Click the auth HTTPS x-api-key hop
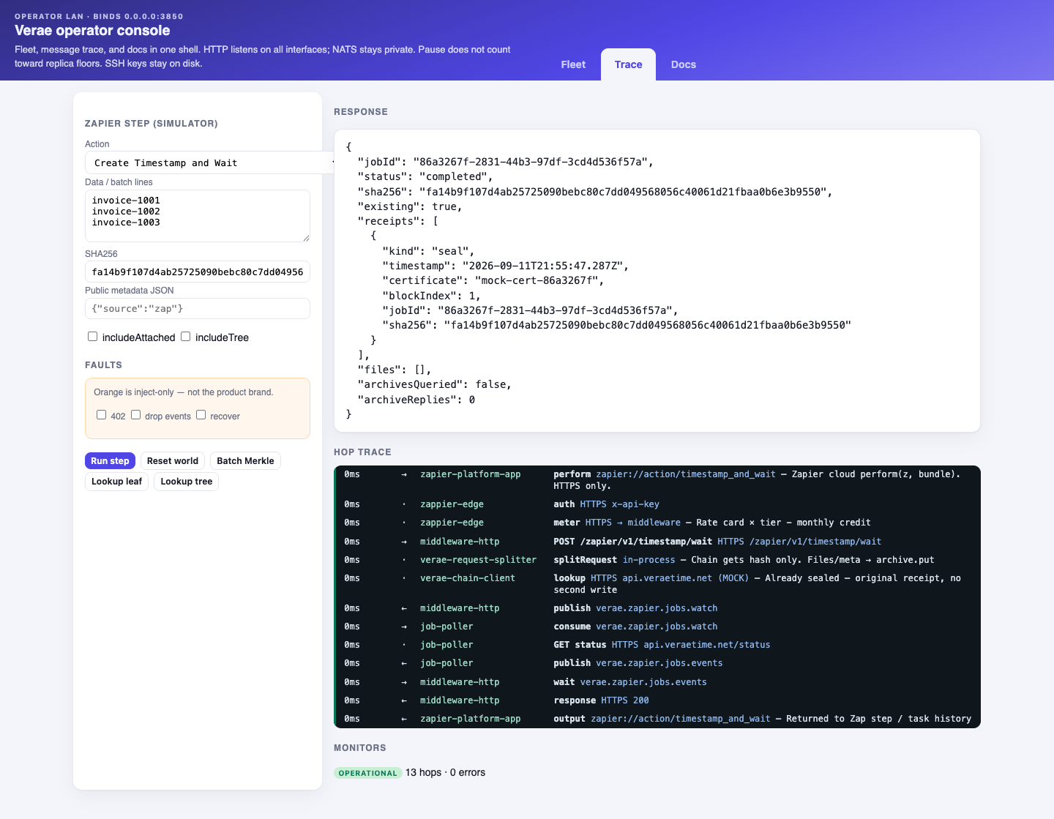 658,504
